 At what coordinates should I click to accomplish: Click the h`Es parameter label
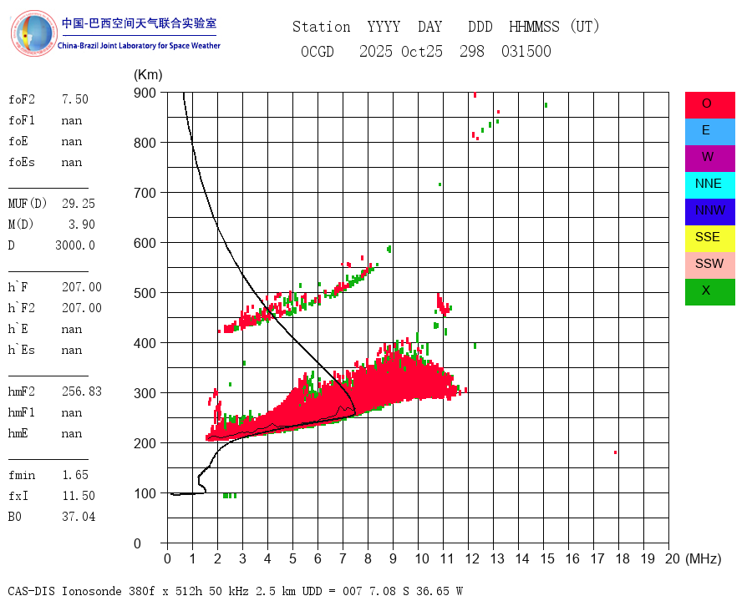pyautogui.click(x=22, y=350)
